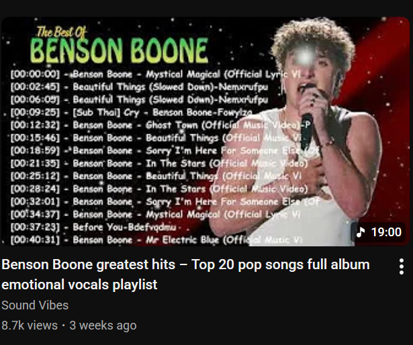Select the [00:12:32] Ghost Town track line
413x345 pixels.
pyautogui.click(x=161, y=125)
